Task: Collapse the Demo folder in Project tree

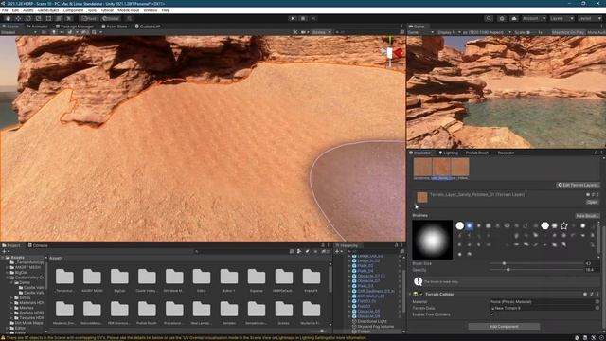Action: [x=11, y=282]
